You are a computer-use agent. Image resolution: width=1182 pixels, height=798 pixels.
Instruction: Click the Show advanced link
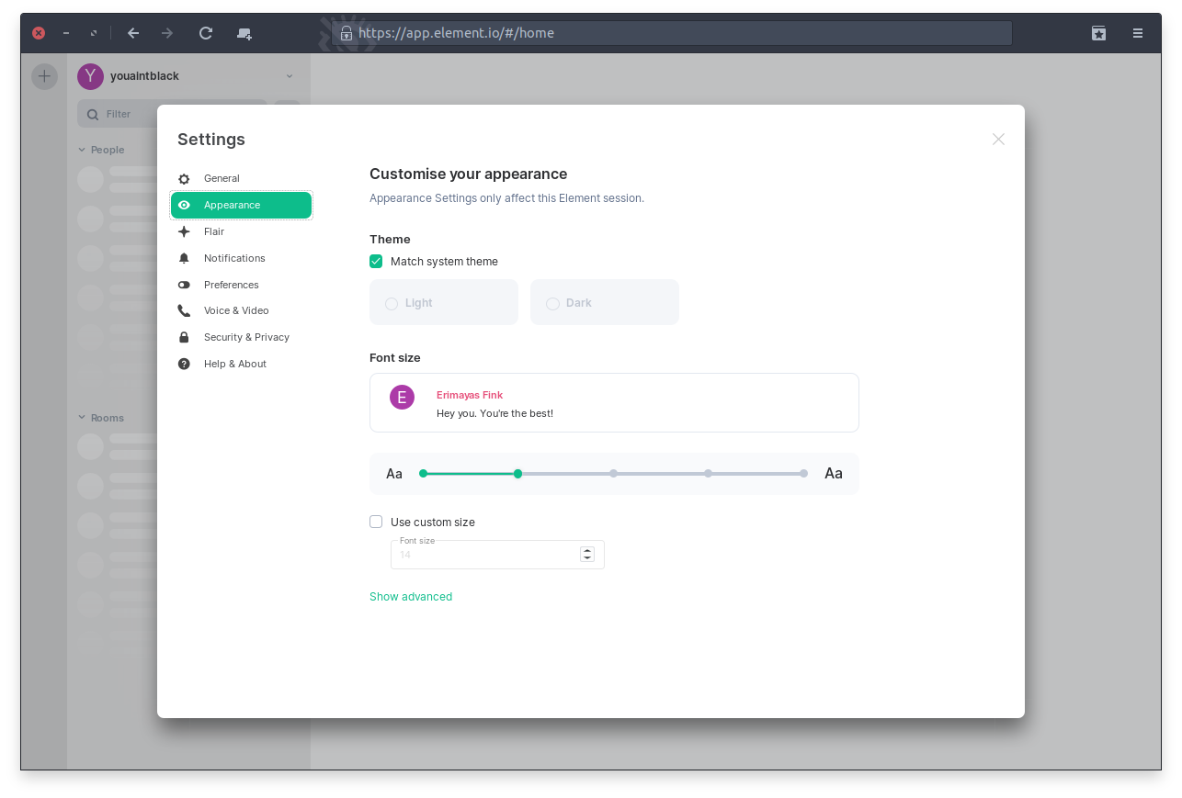click(411, 597)
